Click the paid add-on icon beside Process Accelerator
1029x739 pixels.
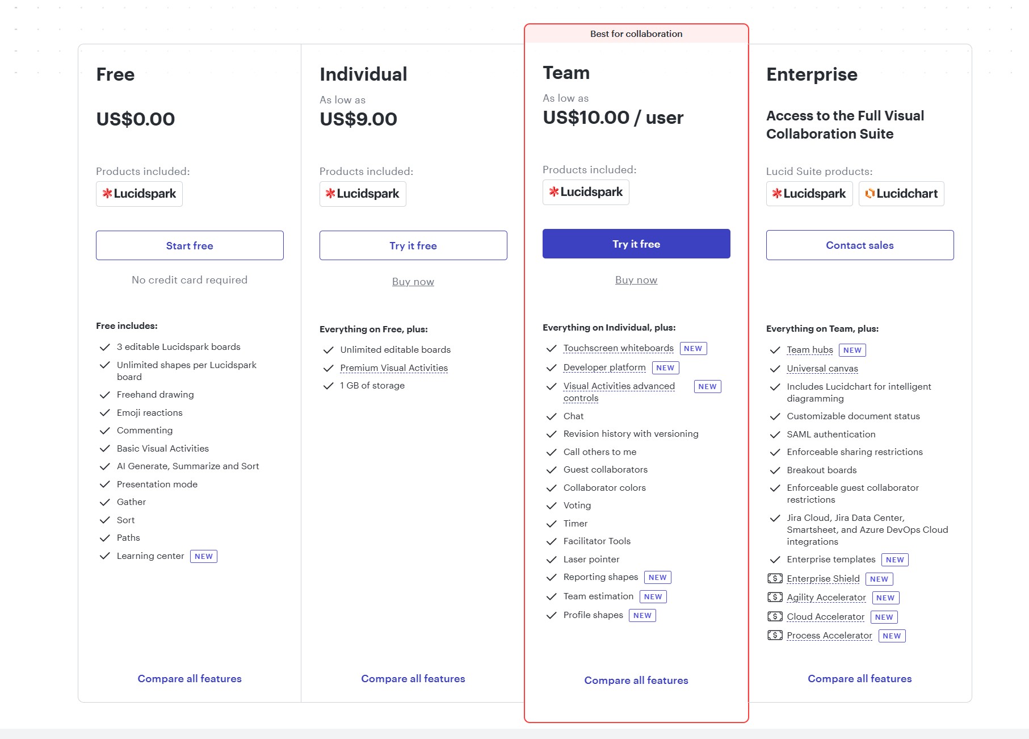(775, 635)
